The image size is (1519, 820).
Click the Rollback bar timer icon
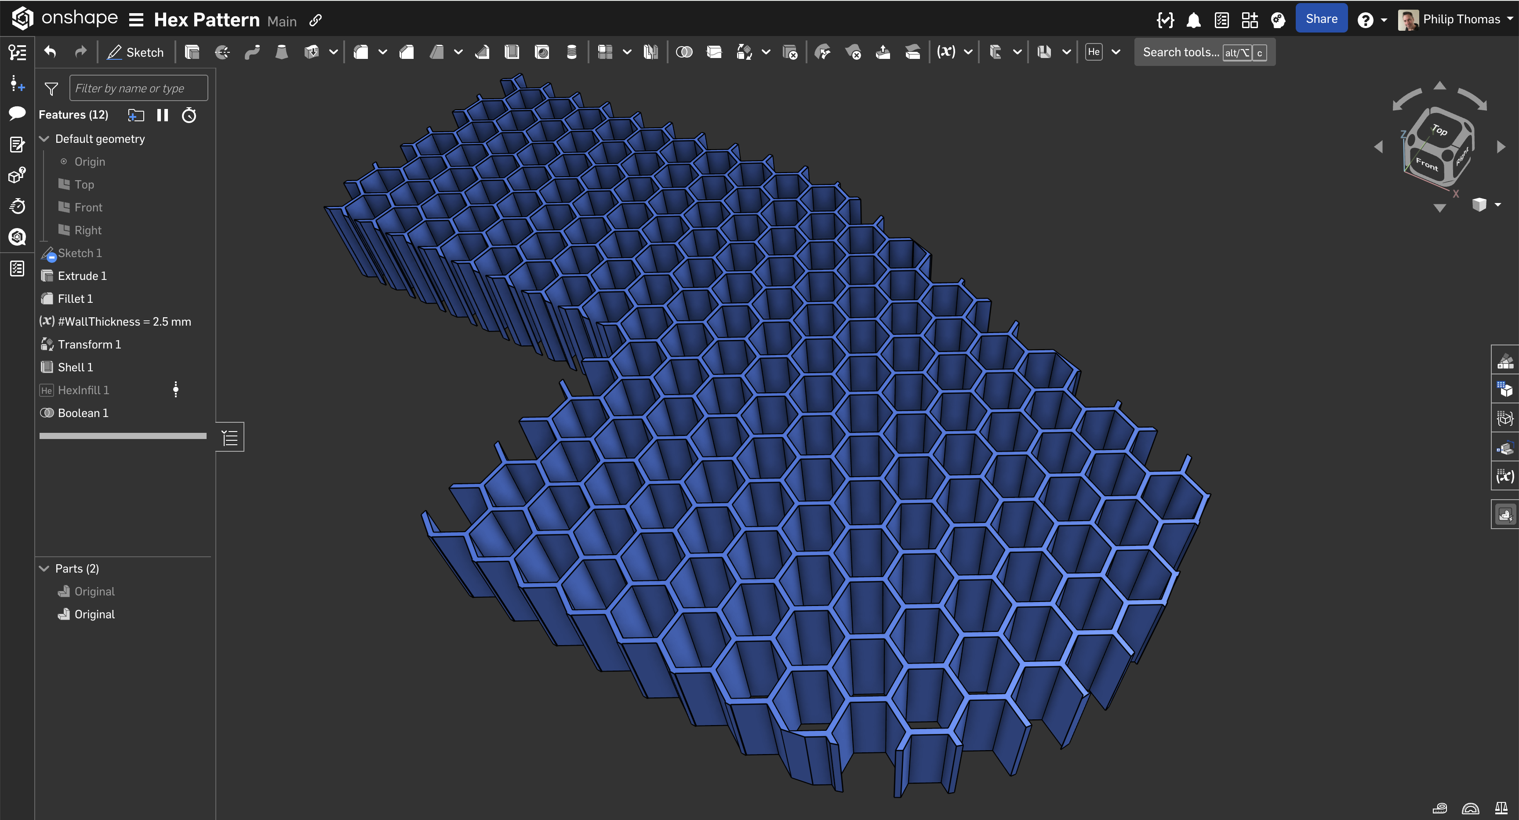189,115
